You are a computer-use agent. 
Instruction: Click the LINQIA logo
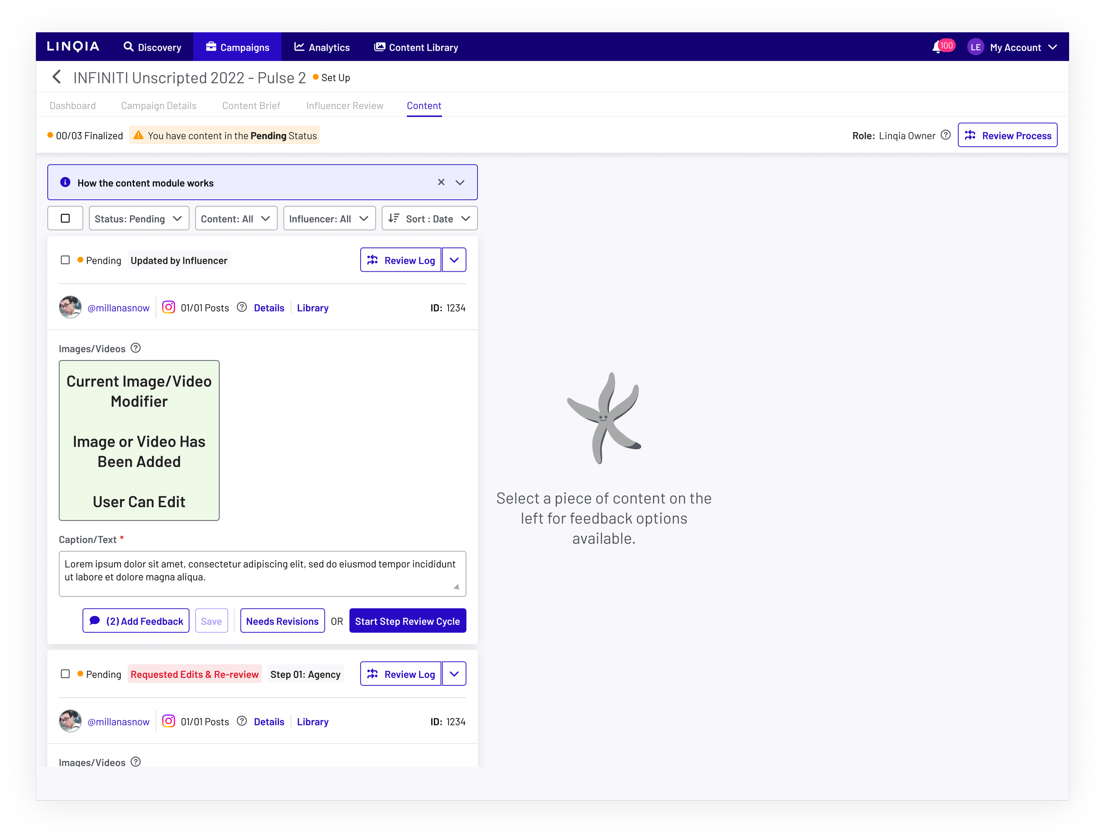point(73,46)
